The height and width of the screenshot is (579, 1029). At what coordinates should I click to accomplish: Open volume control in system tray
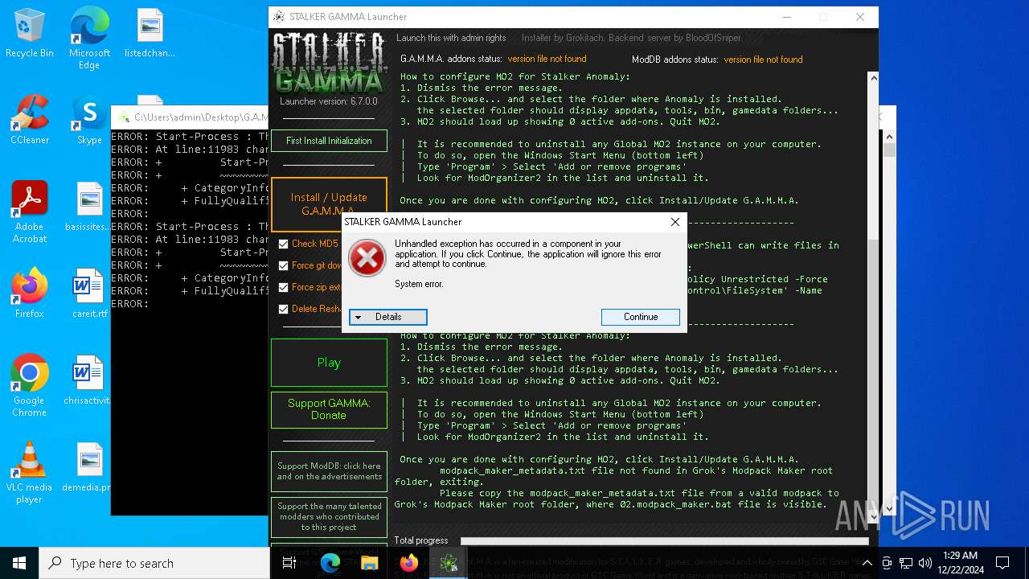click(925, 563)
